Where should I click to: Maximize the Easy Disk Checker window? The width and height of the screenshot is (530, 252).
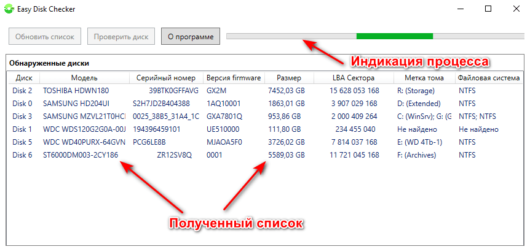click(488, 9)
